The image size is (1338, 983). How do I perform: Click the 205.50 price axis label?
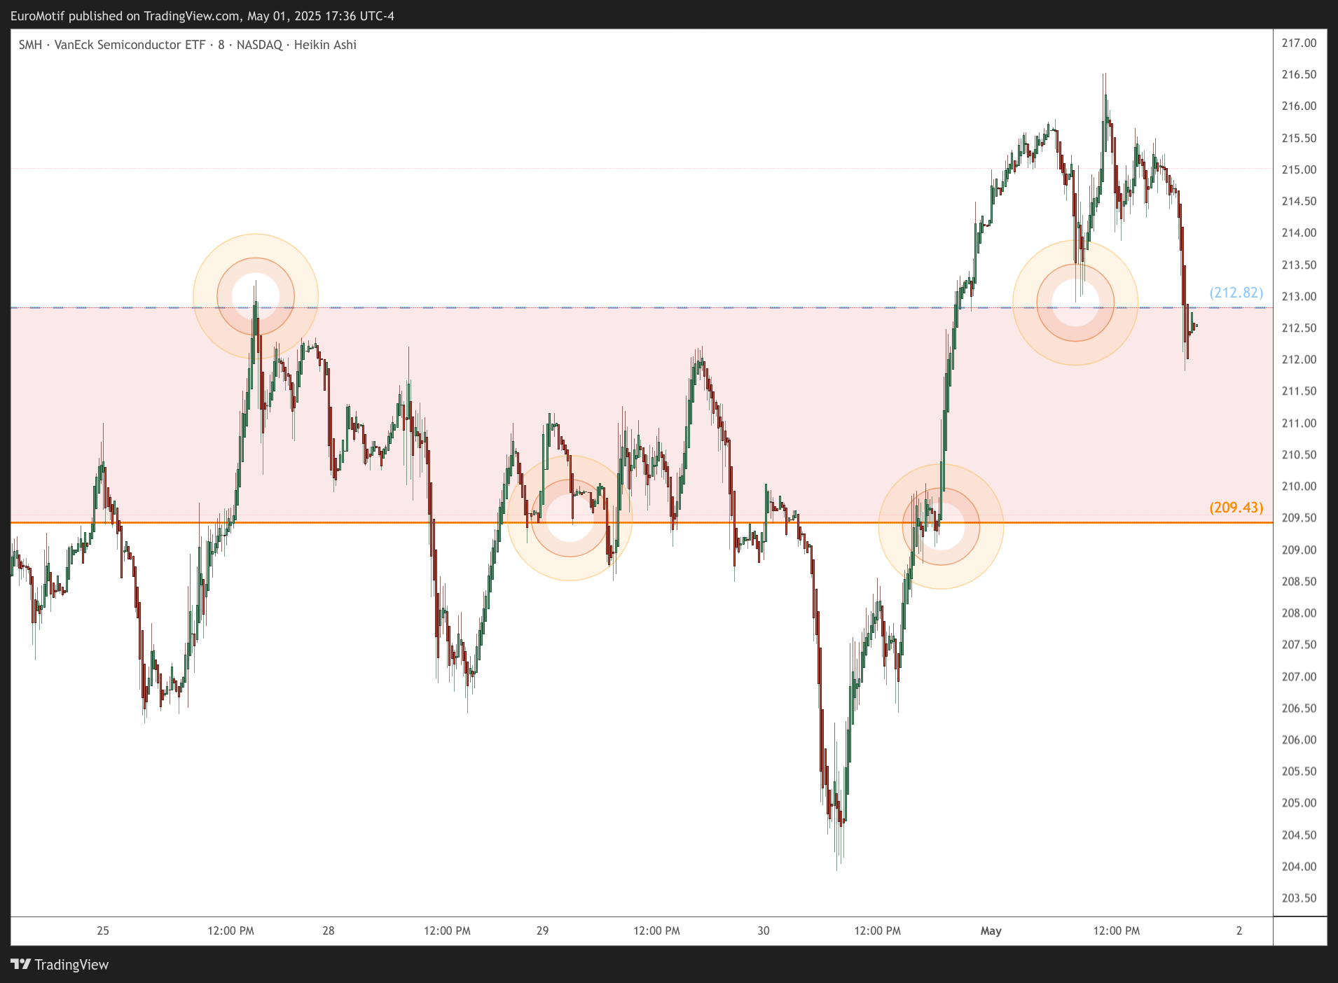click(1299, 771)
